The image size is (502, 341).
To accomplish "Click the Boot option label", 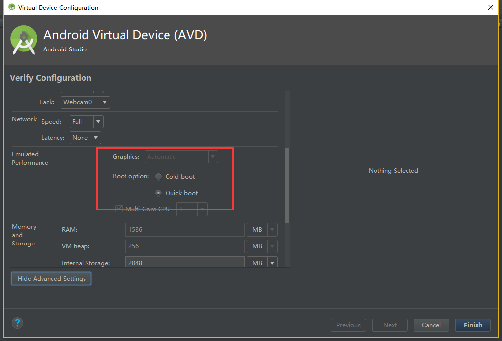I will click(130, 176).
